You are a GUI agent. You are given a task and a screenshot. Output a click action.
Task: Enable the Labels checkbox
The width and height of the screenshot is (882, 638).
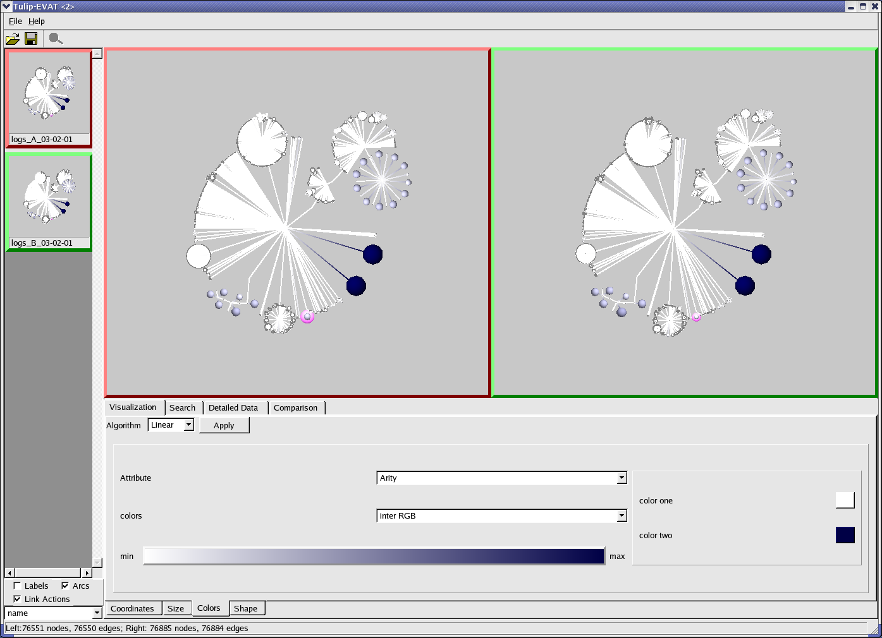pos(17,586)
